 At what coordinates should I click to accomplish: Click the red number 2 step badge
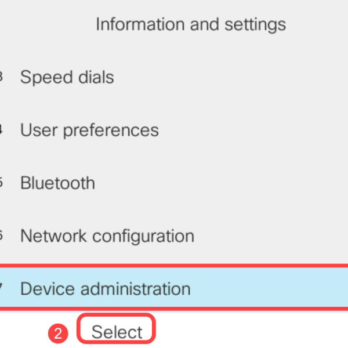pos(57,333)
